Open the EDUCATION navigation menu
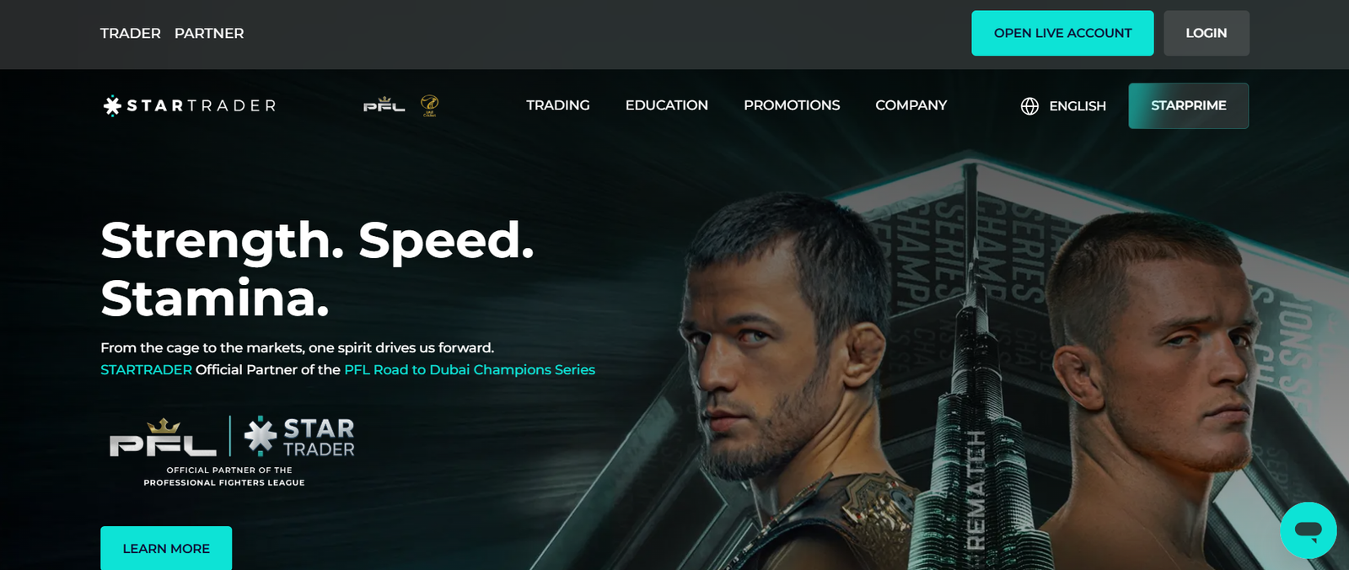 tap(667, 105)
